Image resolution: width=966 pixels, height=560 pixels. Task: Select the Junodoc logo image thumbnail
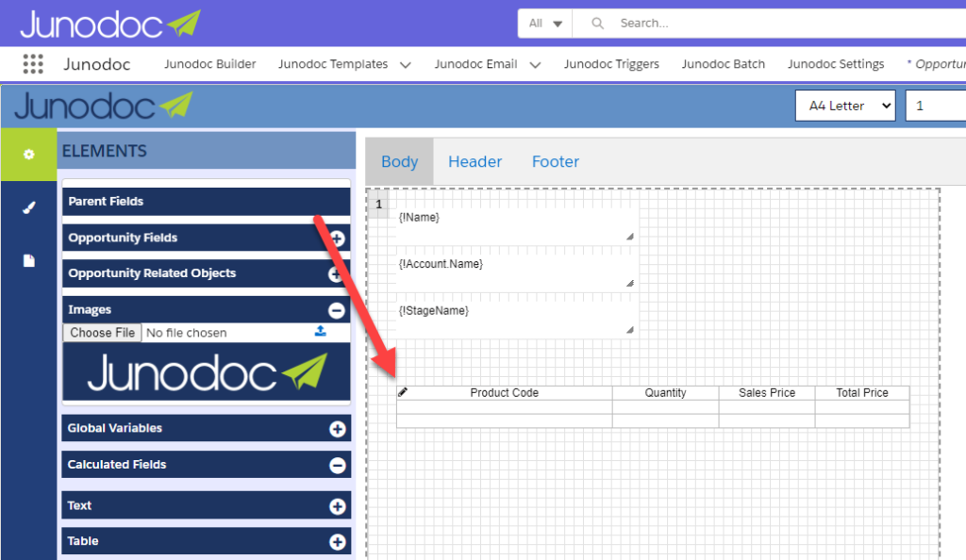coord(207,372)
